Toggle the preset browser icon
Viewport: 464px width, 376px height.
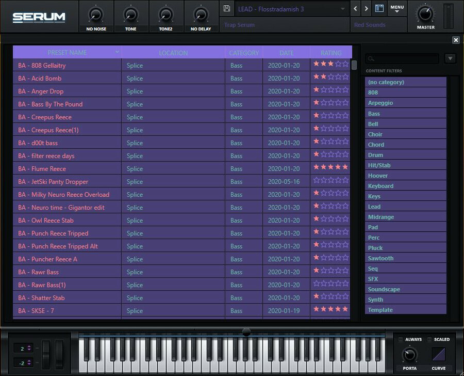point(379,8)
